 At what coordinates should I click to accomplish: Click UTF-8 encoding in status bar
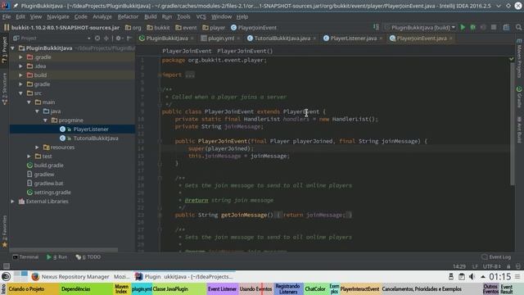click(492, 266)
